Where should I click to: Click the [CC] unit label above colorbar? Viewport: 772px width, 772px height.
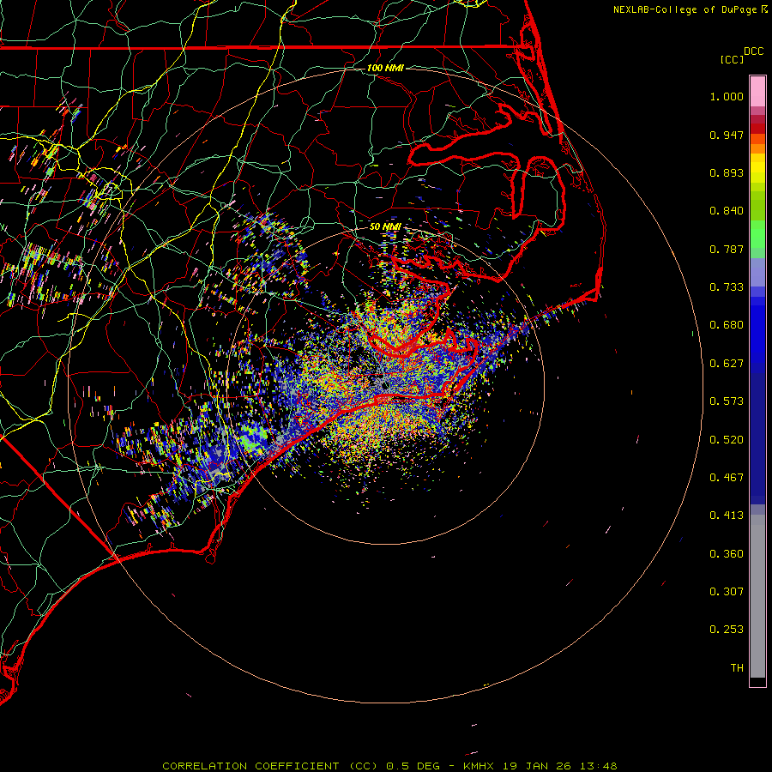[x=732, y=59]
